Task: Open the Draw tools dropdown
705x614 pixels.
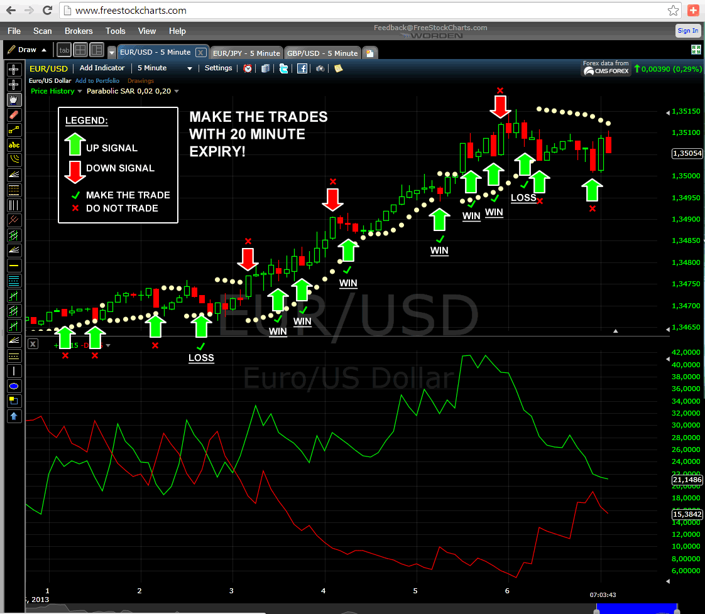Action: coord(28,50)
